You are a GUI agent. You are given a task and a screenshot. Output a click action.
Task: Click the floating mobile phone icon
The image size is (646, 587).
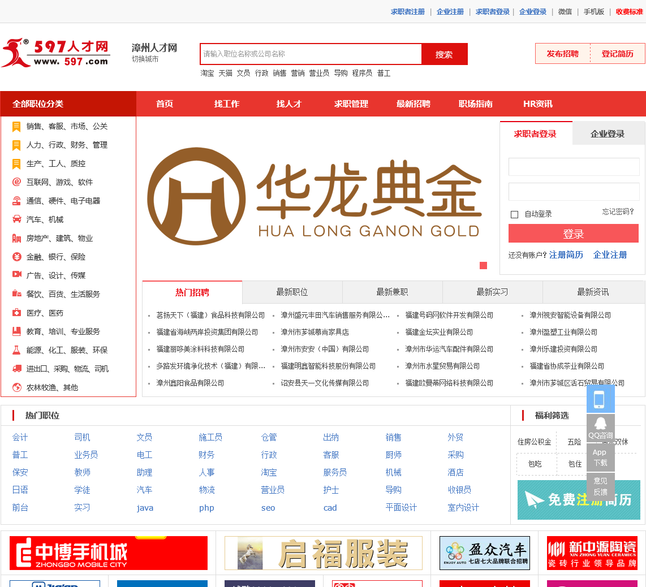click(x=600, y=399)
